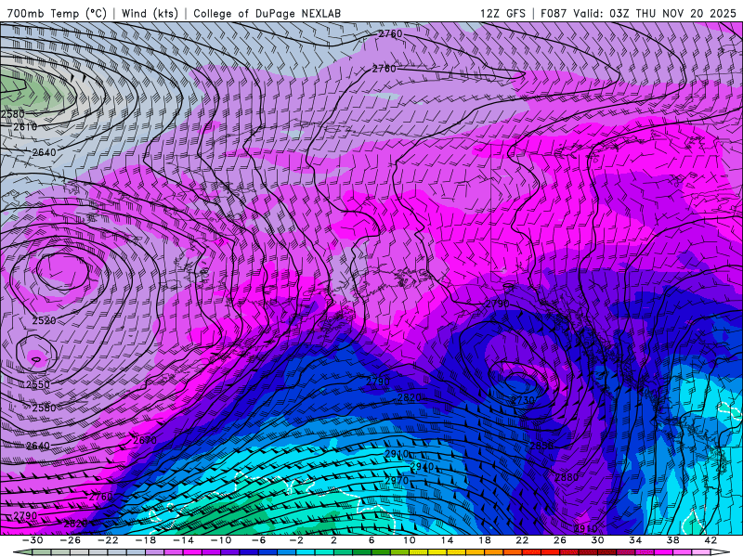This screenshot has width=743, height=557.
Task: Click the 'College of DuPage NEXLAB' label
Action: [267, 13]
